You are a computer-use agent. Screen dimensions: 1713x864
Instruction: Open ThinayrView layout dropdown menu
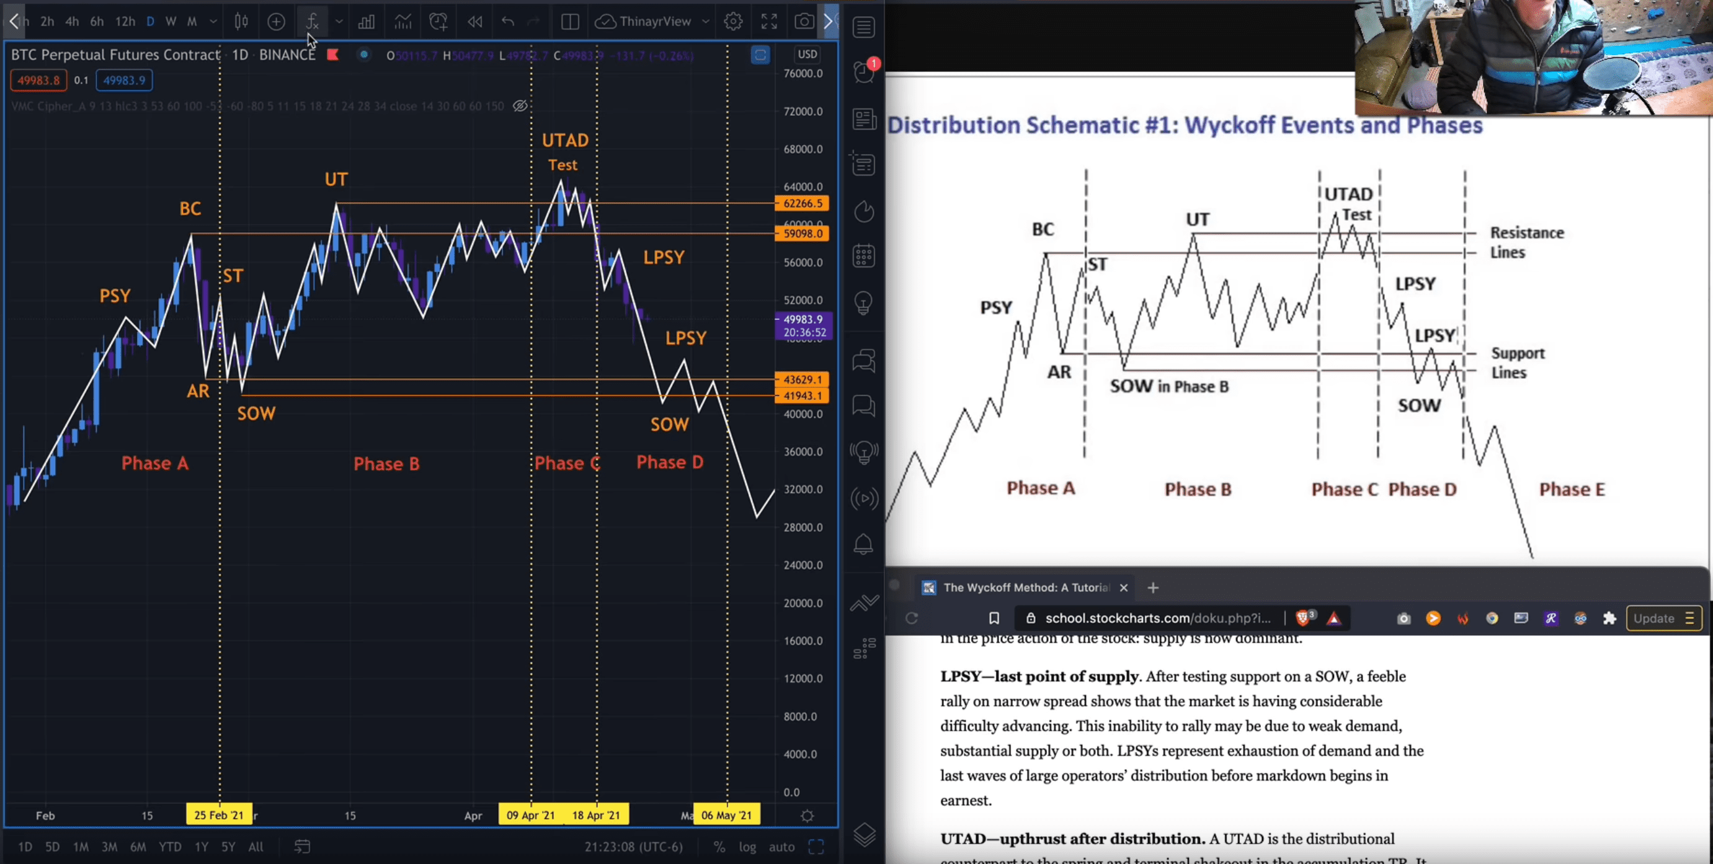click(x=706, y=21)
